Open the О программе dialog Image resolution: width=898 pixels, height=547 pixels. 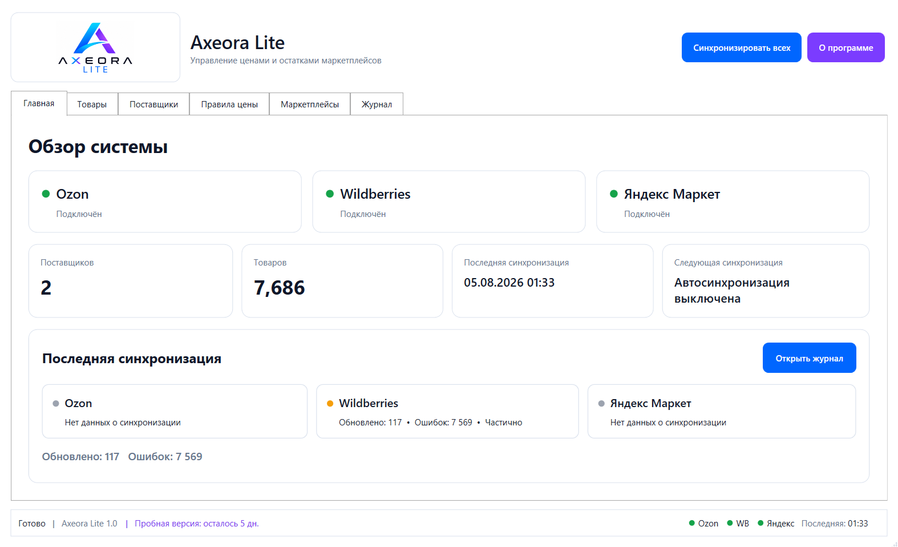click(x=846, y=47)
